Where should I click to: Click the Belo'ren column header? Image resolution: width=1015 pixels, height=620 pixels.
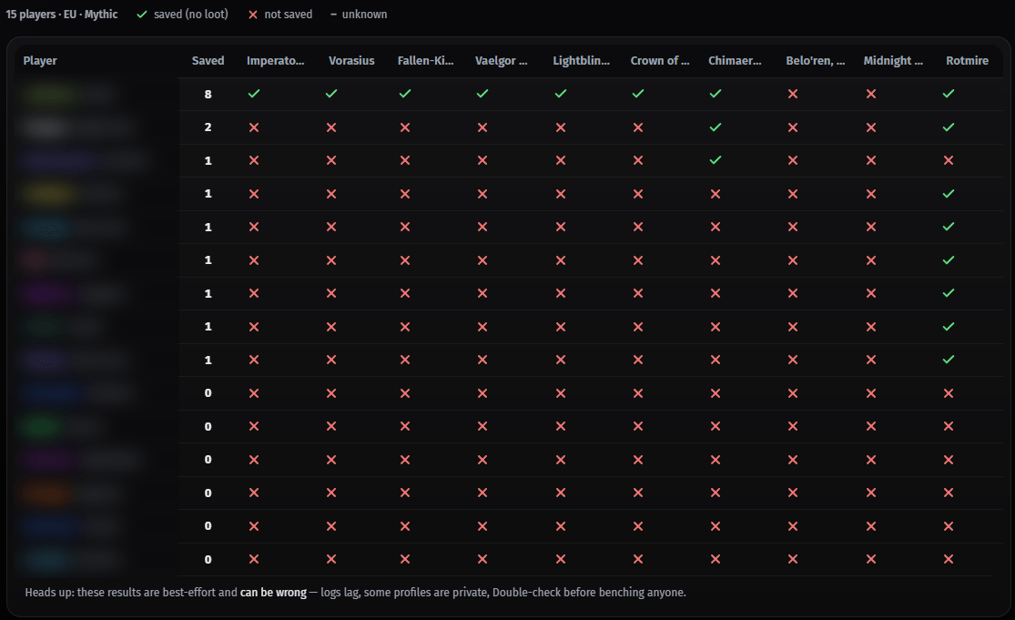click(x=815, y=61)
